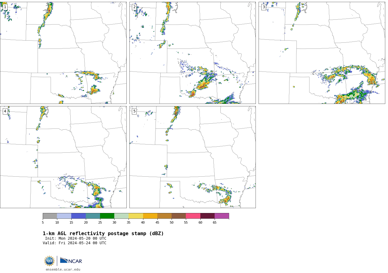Viewport: 388px width, 273px height.
Task: Click the purple 65+ dBZ swatch
Action: pyautogui.click(x=222, y=216)
